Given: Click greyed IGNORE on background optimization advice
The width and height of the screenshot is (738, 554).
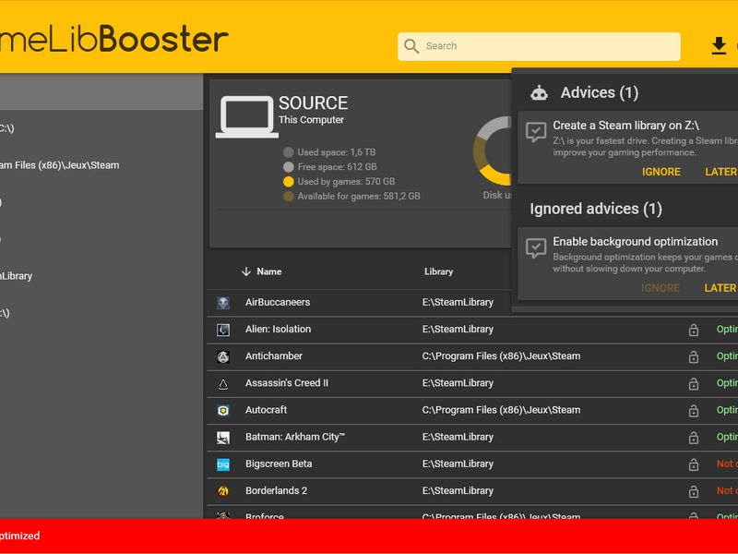Looking at the screenshot, I should click(x=660, y=288).
